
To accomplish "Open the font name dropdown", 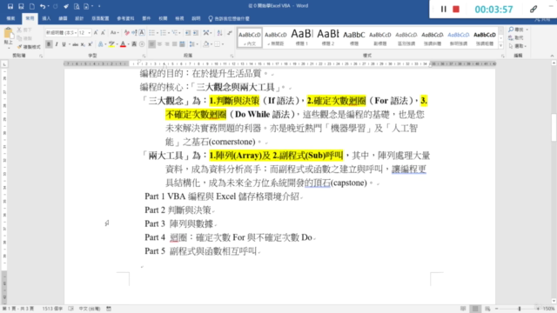I will click(x=76, y=33).
